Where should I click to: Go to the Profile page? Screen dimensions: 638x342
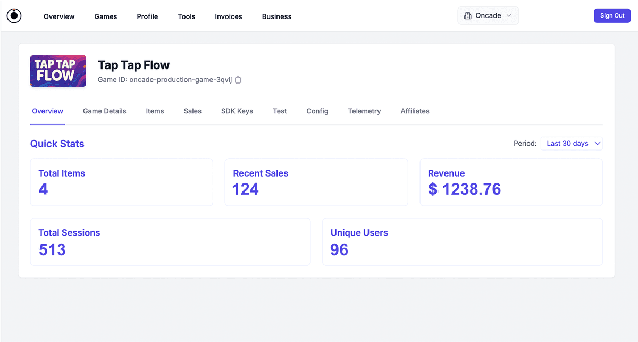(147, 16)
